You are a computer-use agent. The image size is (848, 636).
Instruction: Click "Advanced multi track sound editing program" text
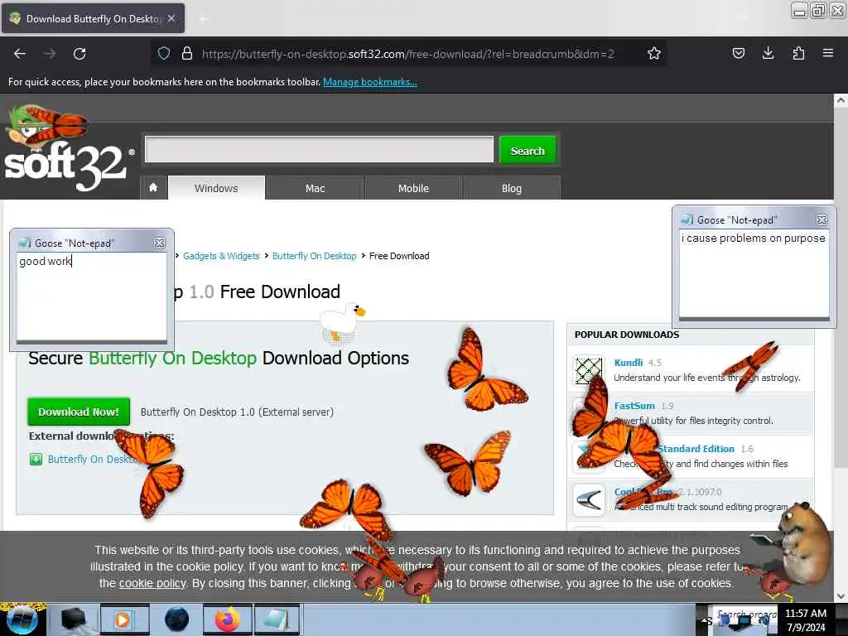[x=701, y=507]
